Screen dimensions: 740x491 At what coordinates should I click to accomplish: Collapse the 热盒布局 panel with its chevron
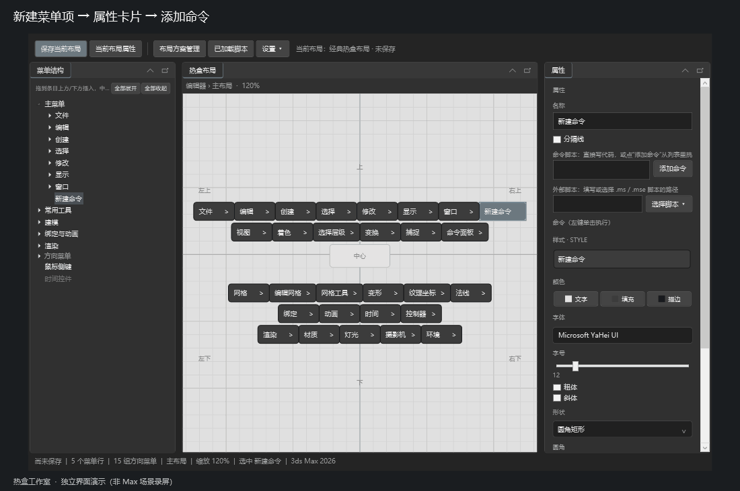tap(512, 70)
